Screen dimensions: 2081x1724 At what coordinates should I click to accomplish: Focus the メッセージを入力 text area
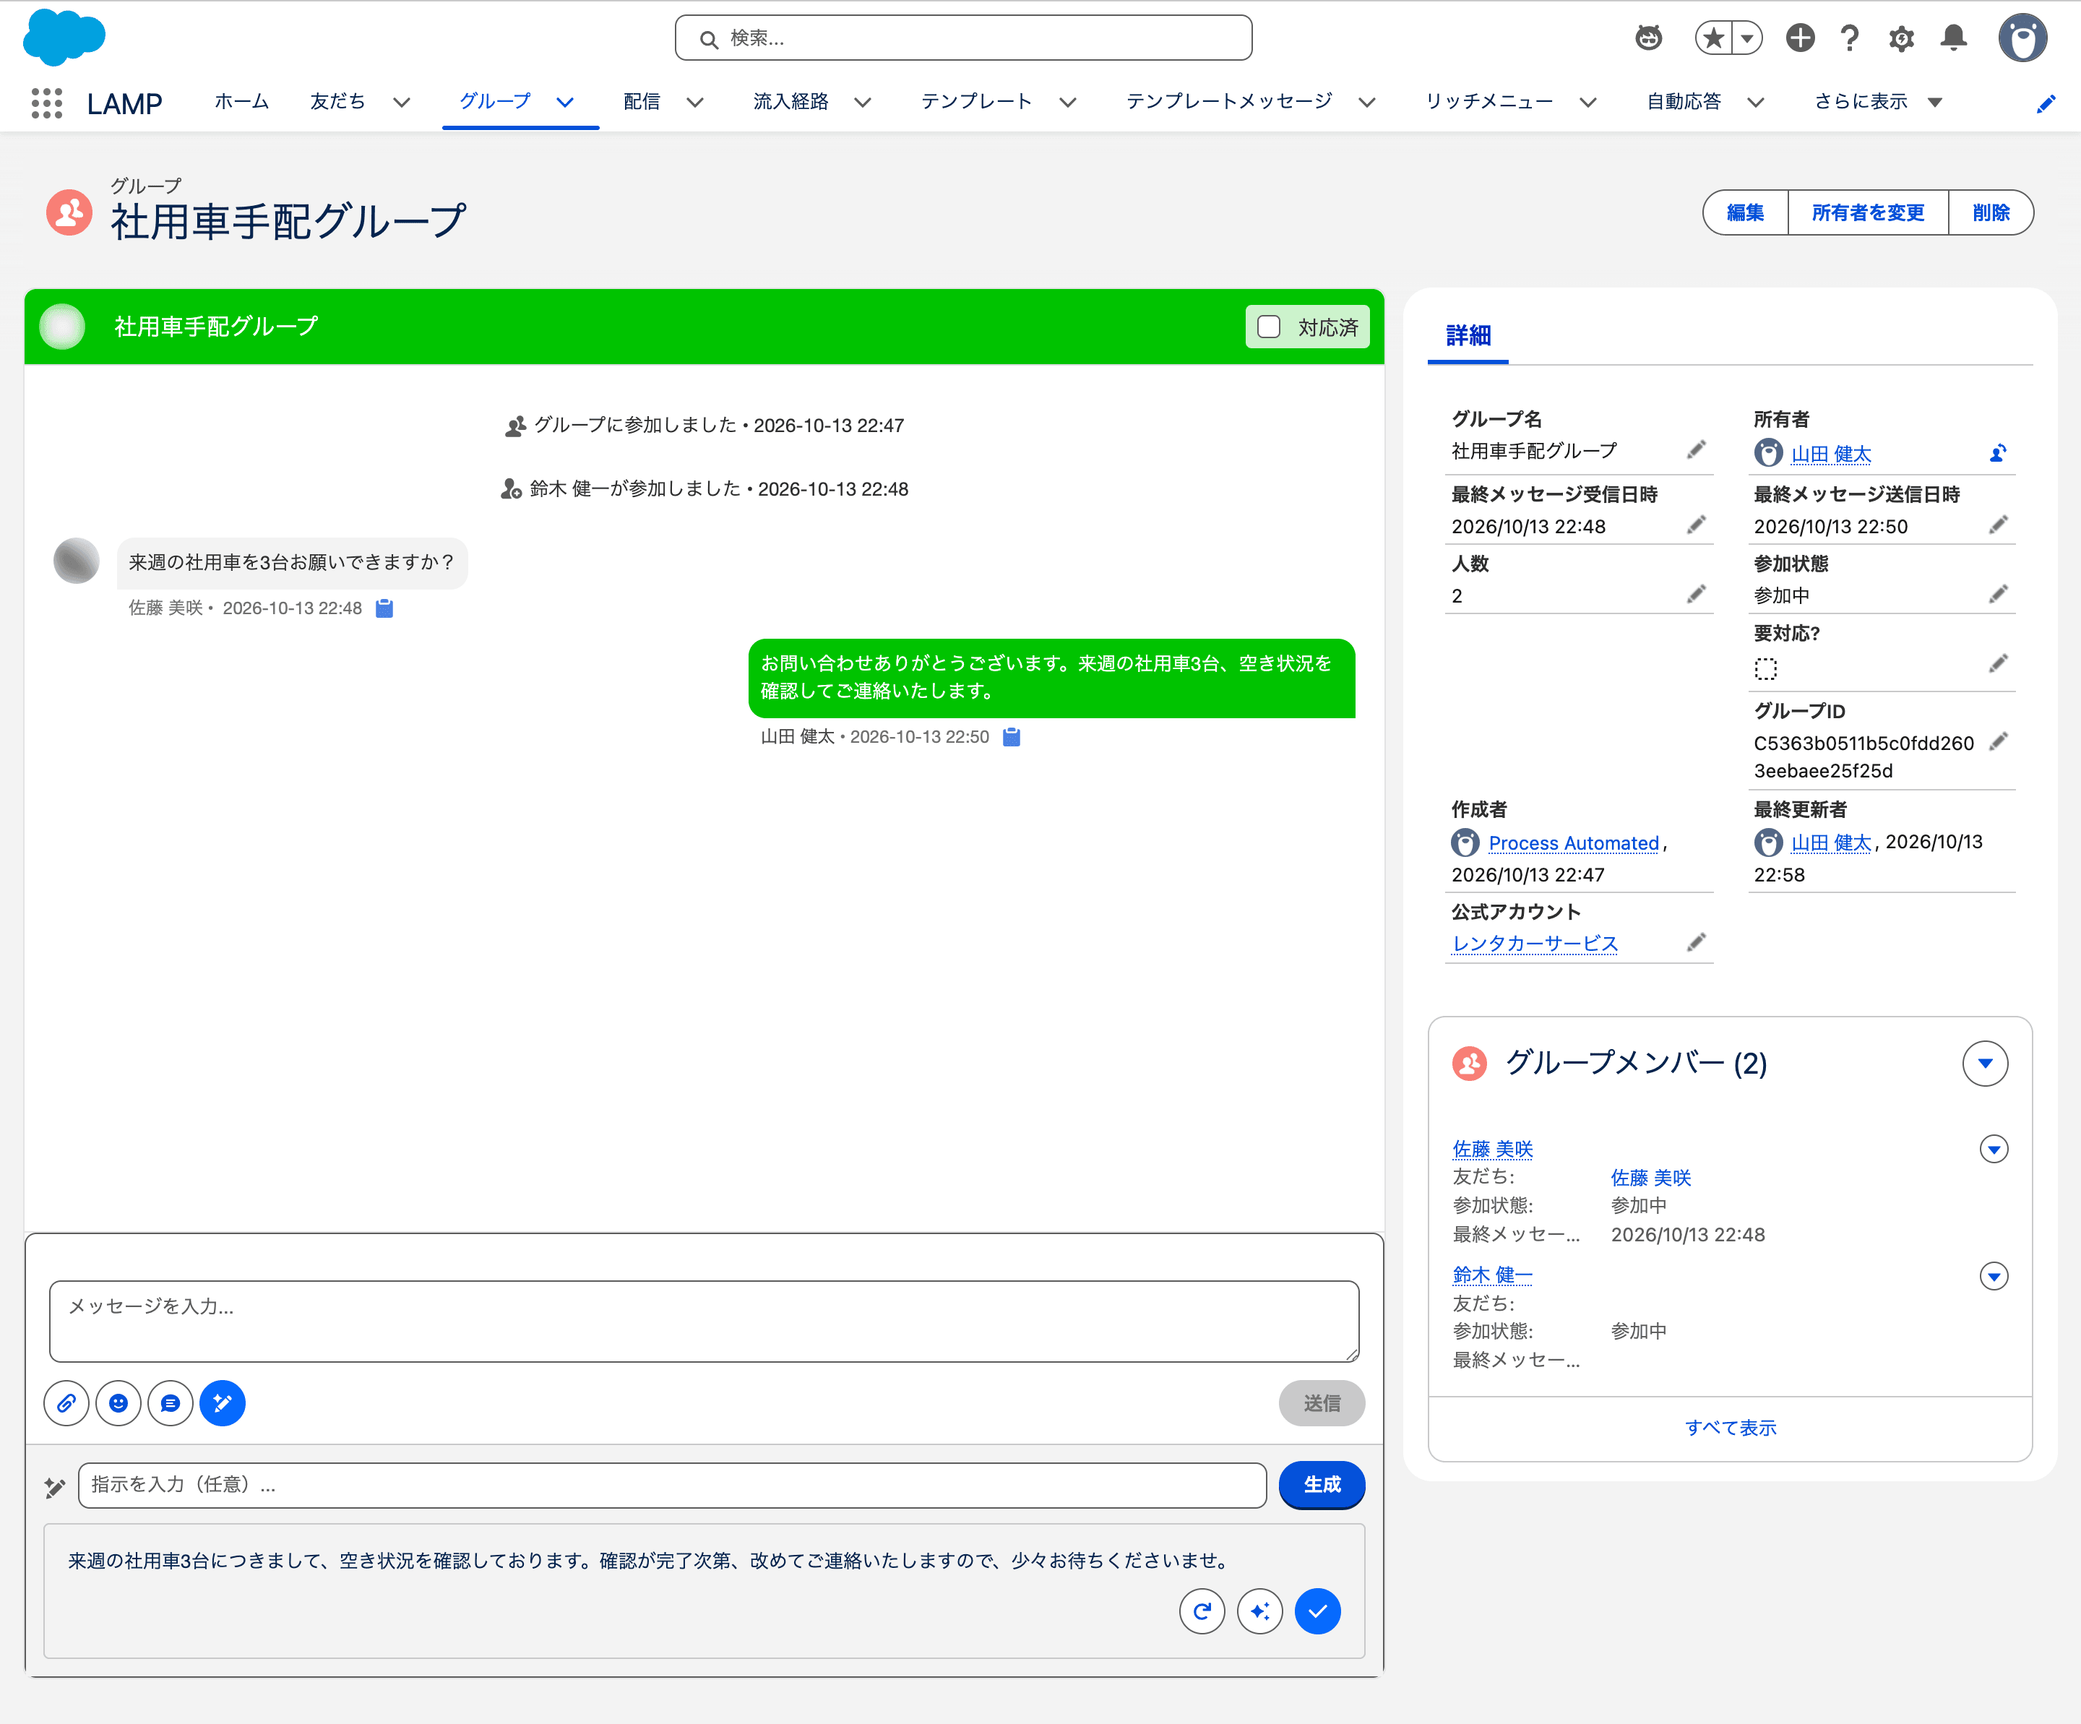[x=704, y=1322]
